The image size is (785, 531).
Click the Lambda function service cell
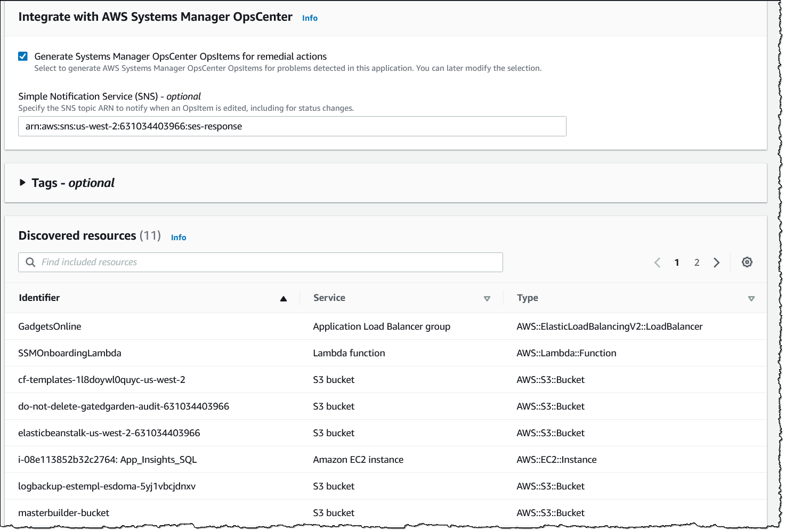(x=349, y=353)
